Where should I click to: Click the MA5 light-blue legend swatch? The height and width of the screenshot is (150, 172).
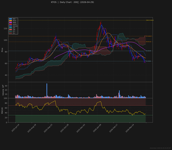(11, 19)
